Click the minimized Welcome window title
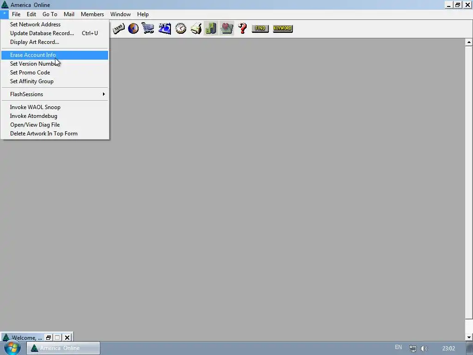Image resolution: width=473 pixels, height=355 pixels. tap(26, 337)
